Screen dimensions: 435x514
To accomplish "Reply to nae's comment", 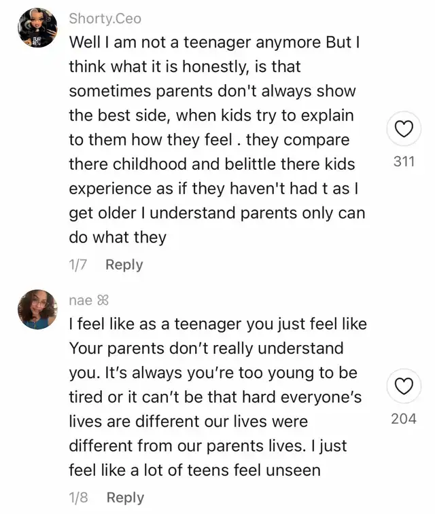I will tap(125, 497).
